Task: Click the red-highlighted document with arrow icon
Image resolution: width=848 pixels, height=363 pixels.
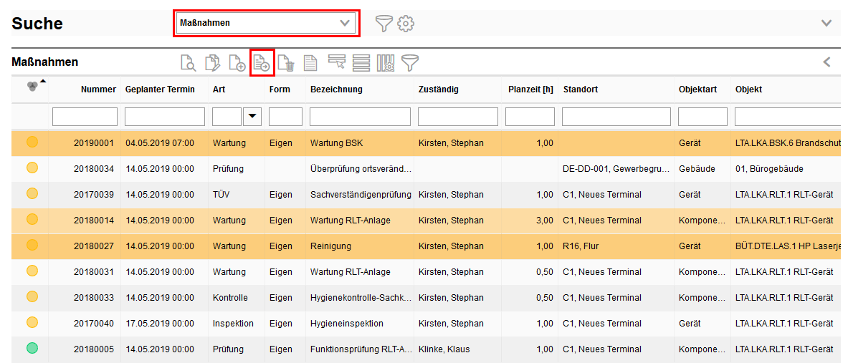Action: tap(262, 63)
